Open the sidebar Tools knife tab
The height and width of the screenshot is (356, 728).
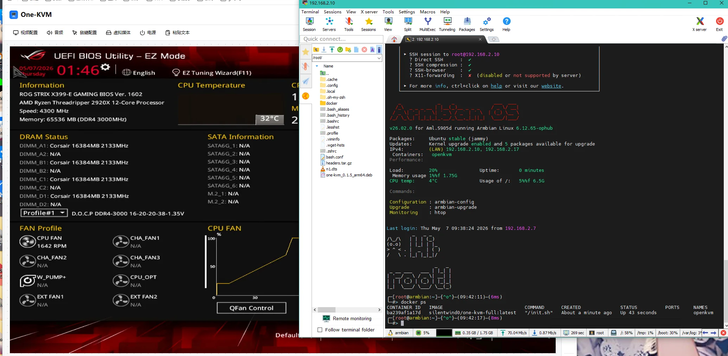coord(306,66)
